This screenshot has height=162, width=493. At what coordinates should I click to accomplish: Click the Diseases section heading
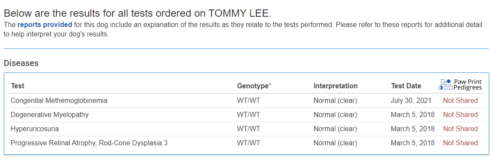pos(21,63)
